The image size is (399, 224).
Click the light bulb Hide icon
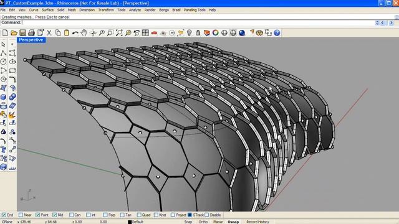189,33
